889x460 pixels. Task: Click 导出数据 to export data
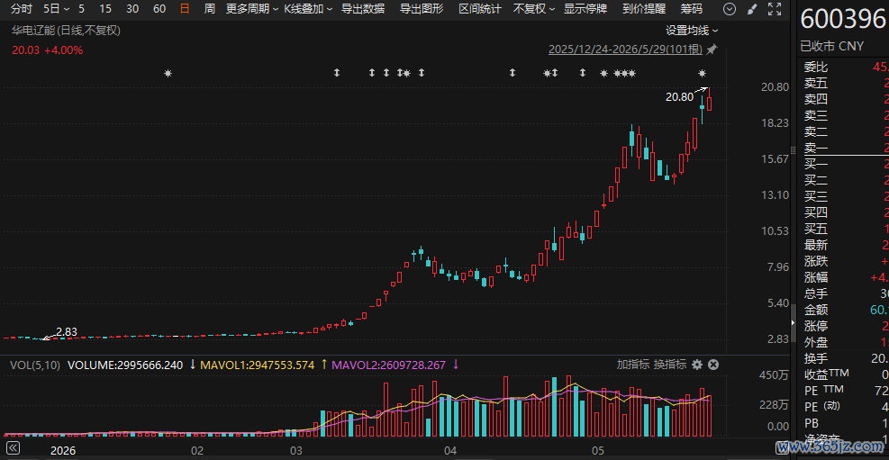(x=363, y=8)
